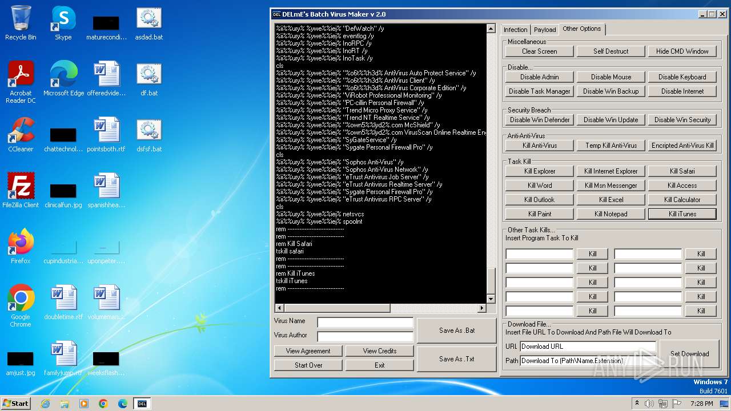Click Disable Win Defender button
Image resolution: width=731 pixels, height=411 pixels.
pyautogui.click(x=540, y=120)
